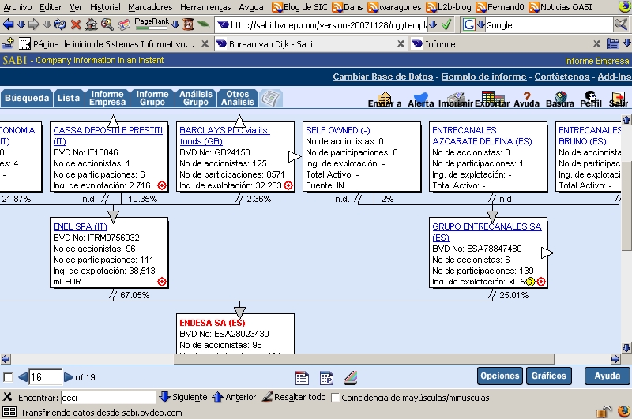Expand the shareholders above CASSA DEPOSITI

tap(113, 122)
